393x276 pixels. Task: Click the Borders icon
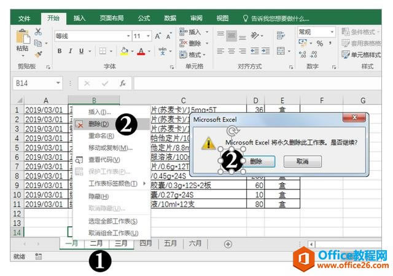click(x=103, y=51)
